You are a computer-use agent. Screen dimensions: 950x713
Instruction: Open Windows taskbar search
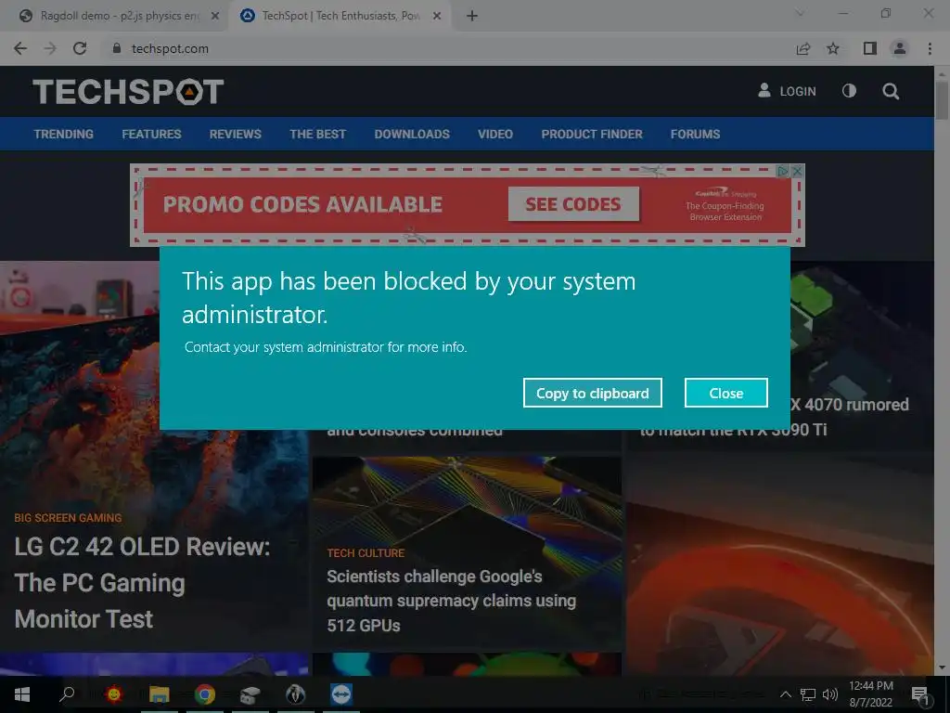[67, 694]
